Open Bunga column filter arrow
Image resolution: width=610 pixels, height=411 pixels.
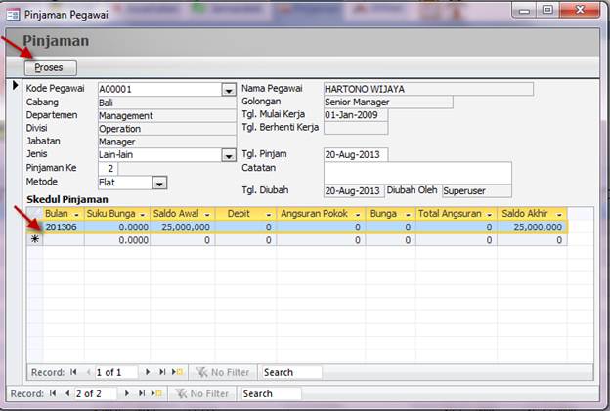pos(408,215)
